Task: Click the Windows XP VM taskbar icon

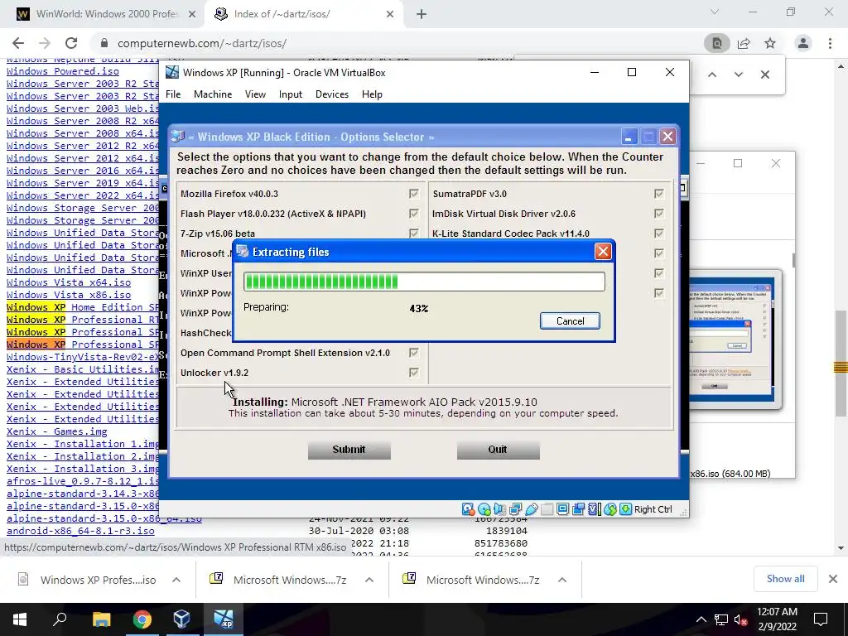Action: click(224, 619)
